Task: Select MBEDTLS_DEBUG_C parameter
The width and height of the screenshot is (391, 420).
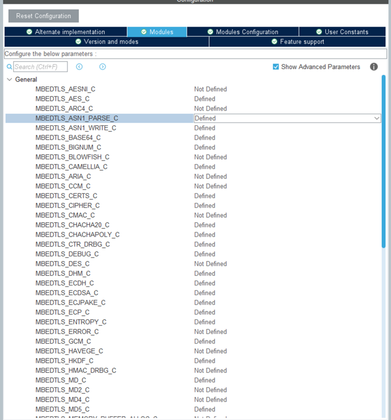Action: 67,254
